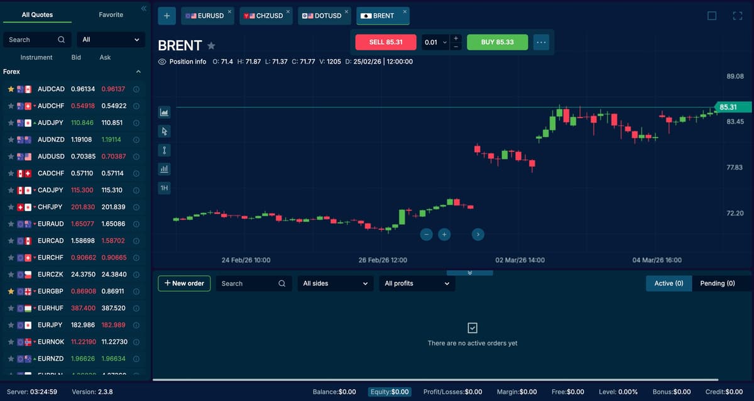Screen dimensions: 754x401
Task: Click the Position info eye icon
Action: 162,61
